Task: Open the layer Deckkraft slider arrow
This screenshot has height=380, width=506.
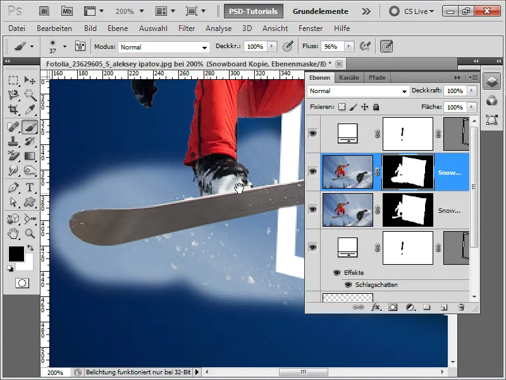Action: (472, 91)
